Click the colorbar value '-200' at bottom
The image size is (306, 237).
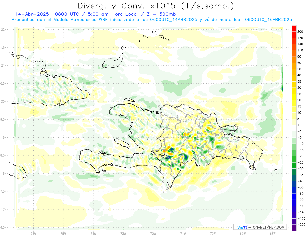click(301, 225)
